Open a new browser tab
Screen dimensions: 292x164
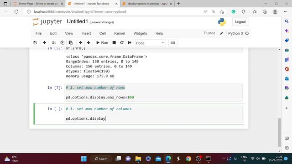tap(178, 4)
